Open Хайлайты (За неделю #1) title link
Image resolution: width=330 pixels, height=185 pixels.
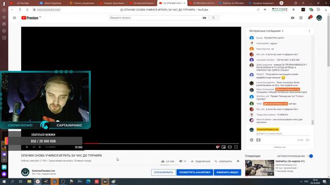click(290, 161)
